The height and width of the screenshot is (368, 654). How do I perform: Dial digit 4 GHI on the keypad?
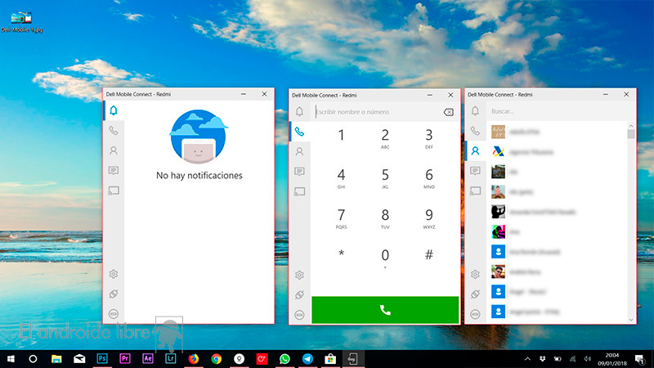point(341,178)
